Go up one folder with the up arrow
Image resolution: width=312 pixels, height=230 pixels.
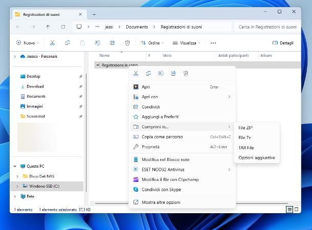[x=48, y=27]
